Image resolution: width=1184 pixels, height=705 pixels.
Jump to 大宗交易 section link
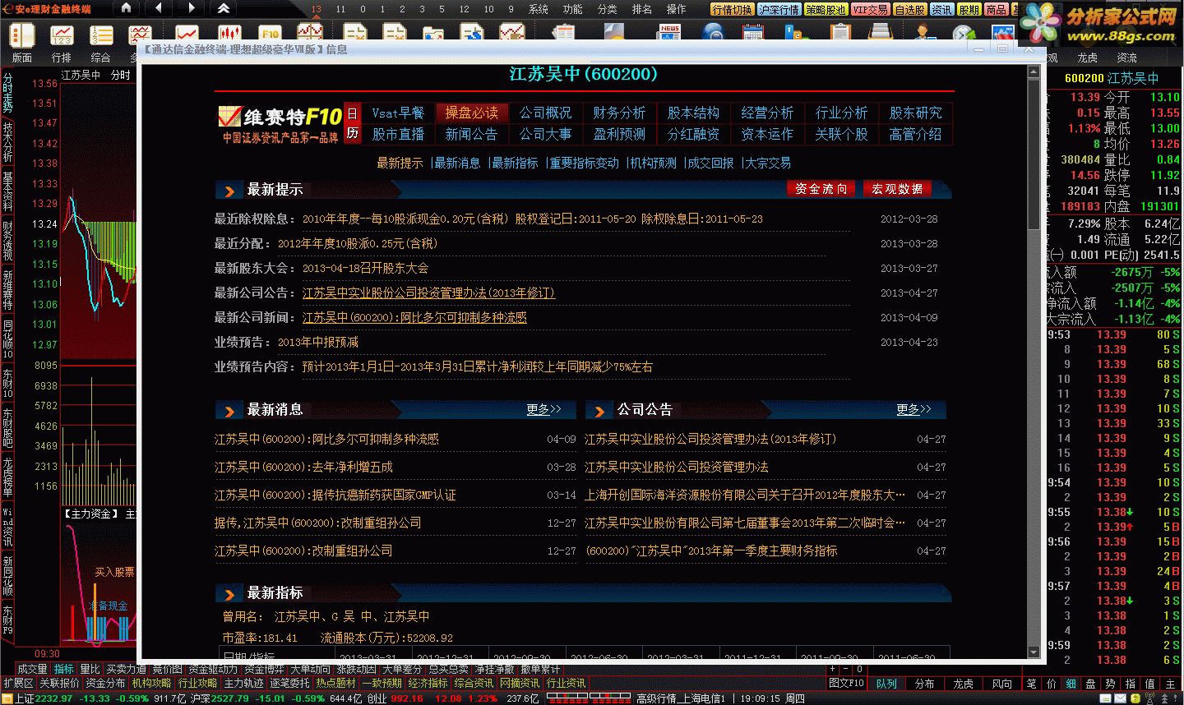(x=768, y=163)
